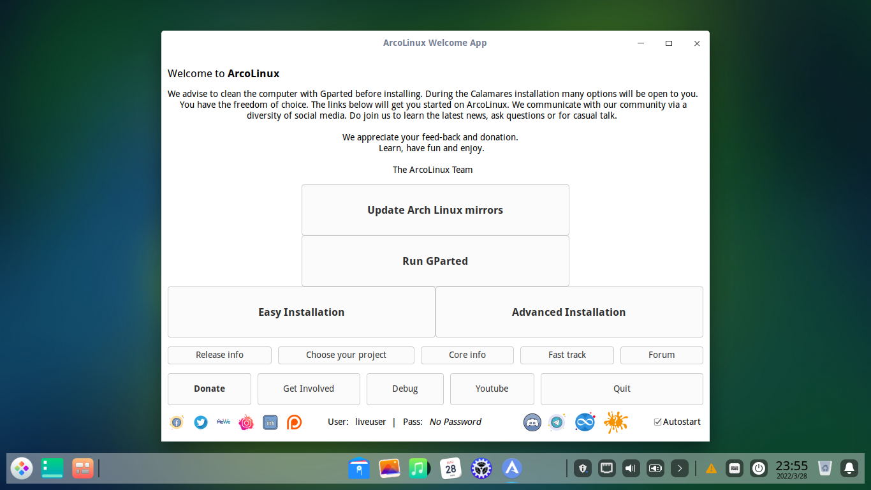The height and width of the screenshot is (490, 871).
Task: Click the Quit button
Action: pos(622,389)
